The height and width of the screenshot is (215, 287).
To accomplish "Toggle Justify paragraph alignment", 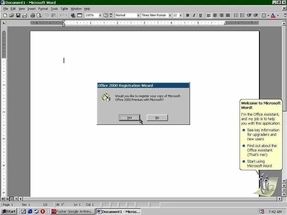I will [228, 15].
